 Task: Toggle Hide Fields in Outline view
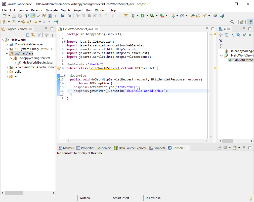pos(238,35)
